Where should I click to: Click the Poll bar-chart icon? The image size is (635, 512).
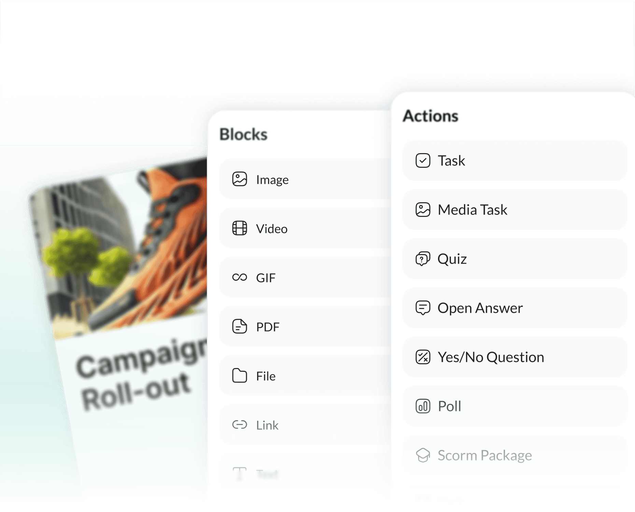coord(423,406)
